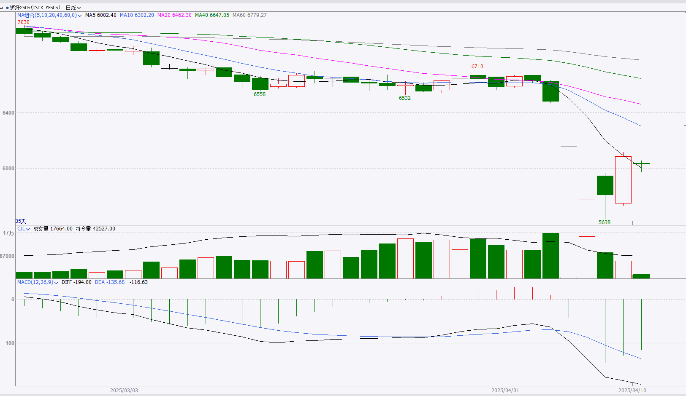
Task: Open the 日线 period dropdown
Action: click(x=73, y=8)
